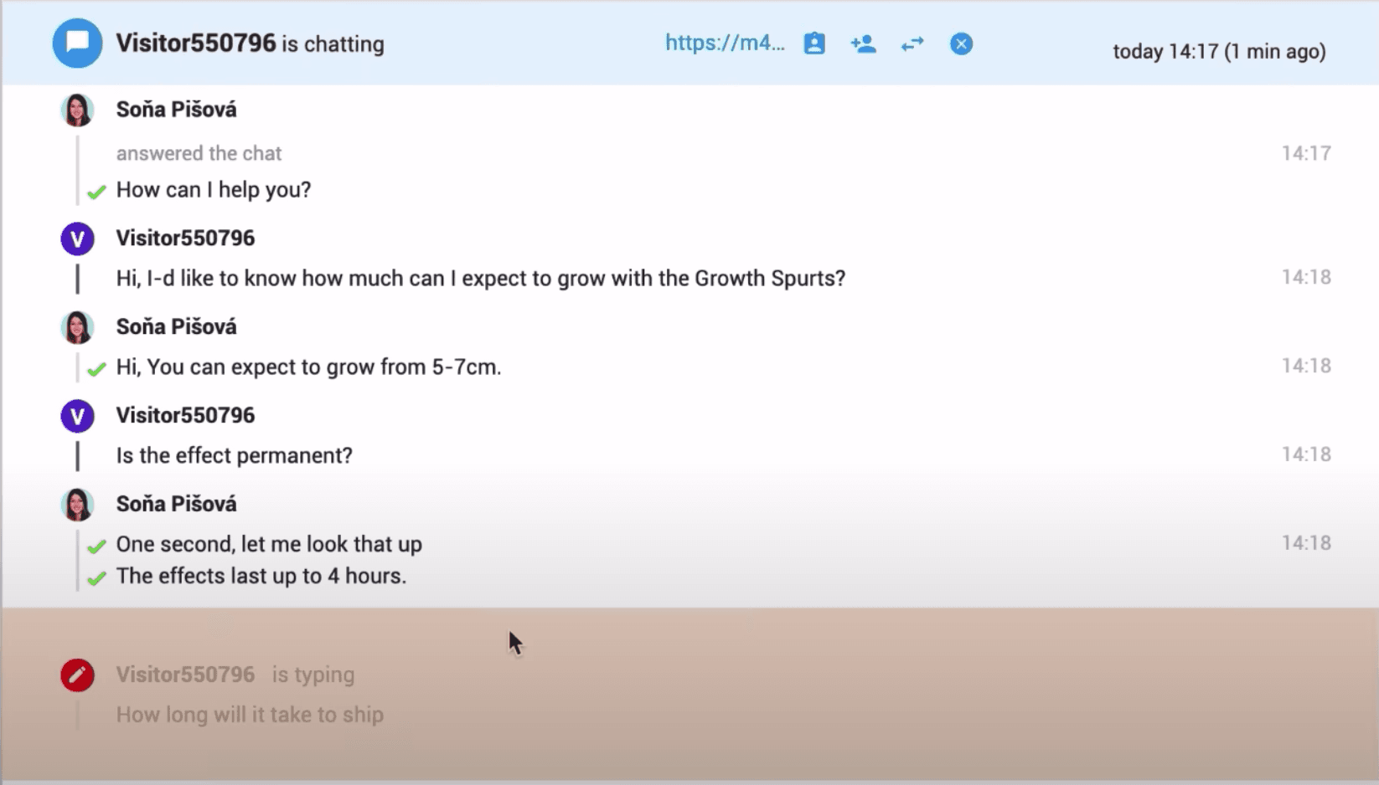1379x785 pixels.
Task: End chat with the round X icon
Action: [x=961, y=44]
